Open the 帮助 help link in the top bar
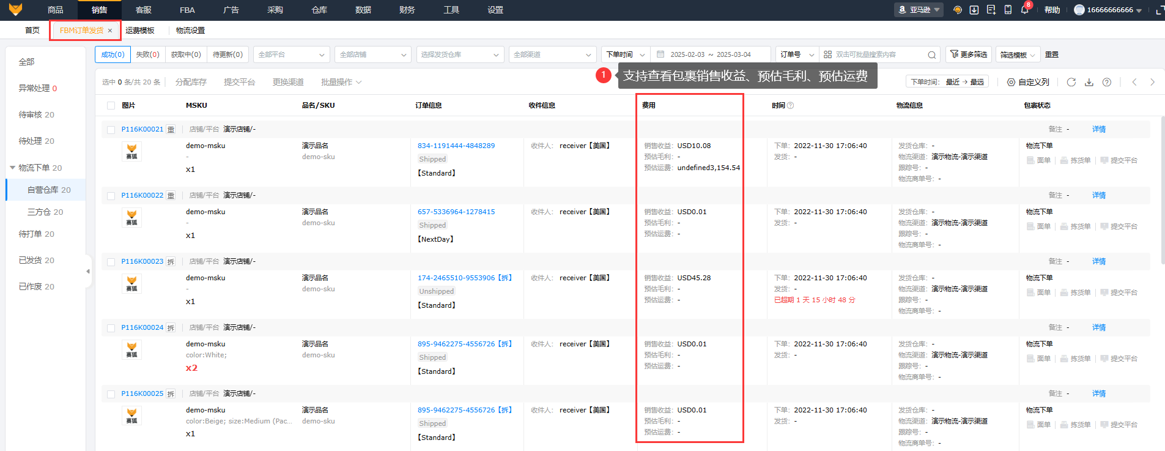 point(1052,10)
